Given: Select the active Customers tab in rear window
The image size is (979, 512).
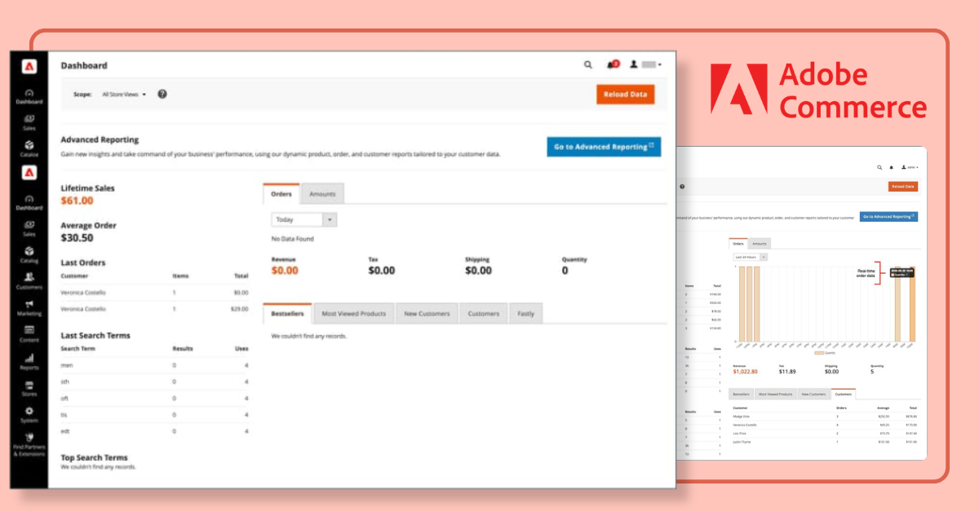Looking at the screenshot, I should [844, 394].
